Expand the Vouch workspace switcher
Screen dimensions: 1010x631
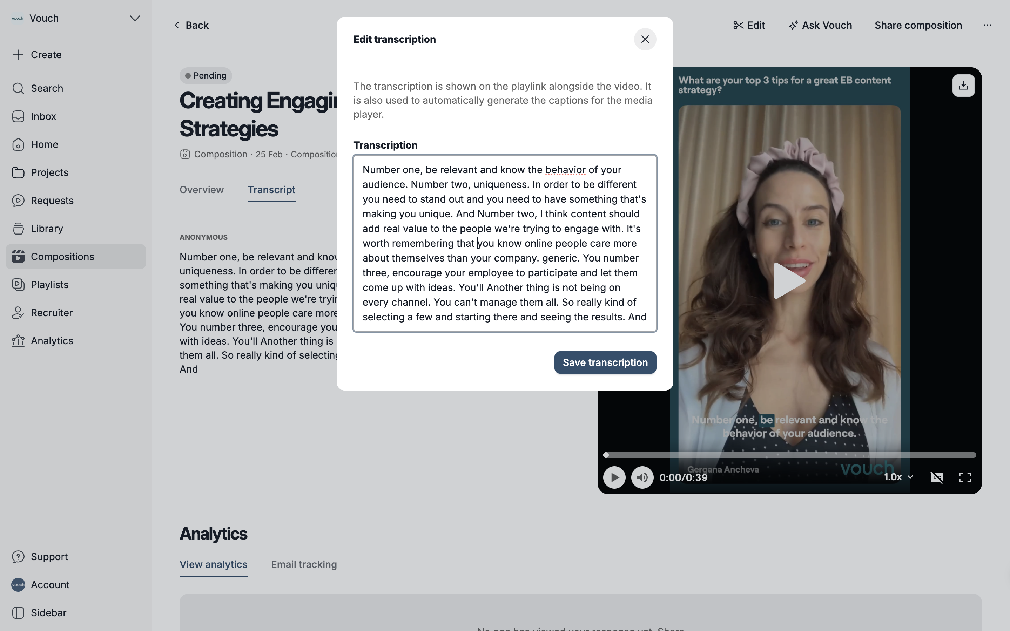134,18
